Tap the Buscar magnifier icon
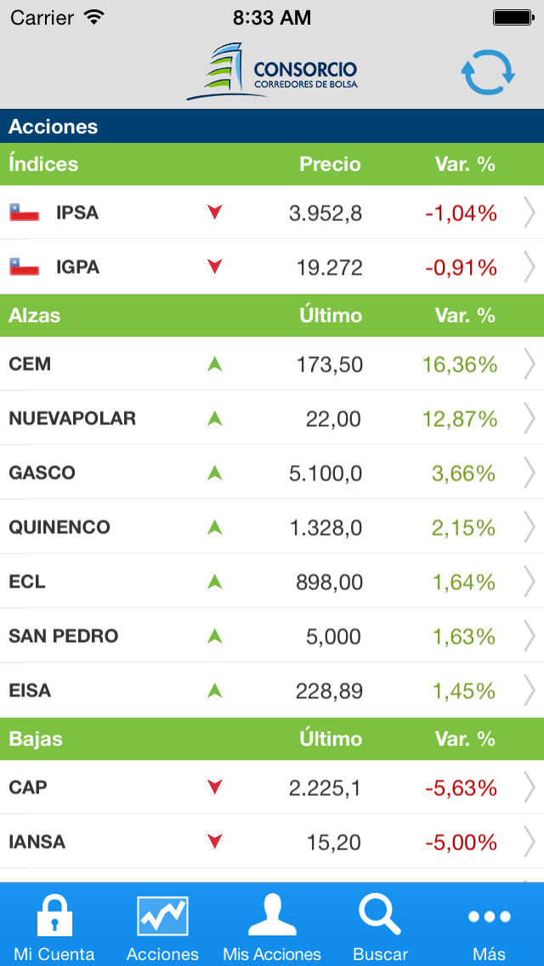Screen dimensions: 544x966 point(380,915)
